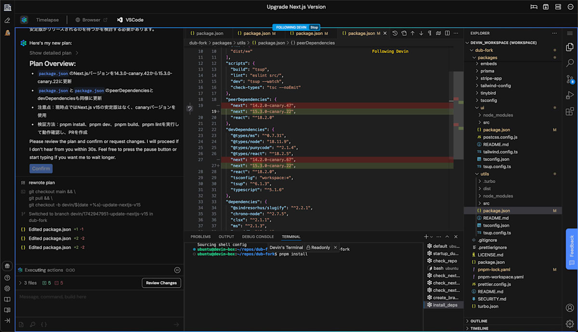Click the Review Changes button
Viewport: 578px width, 332px height.
pyautogui.click(x=161, y=283)
